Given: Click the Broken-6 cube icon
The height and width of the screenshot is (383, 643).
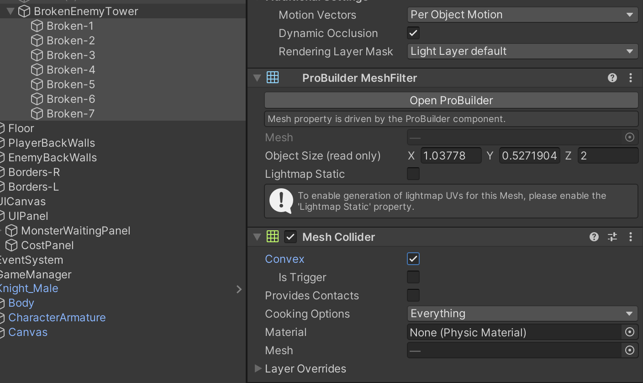Looking at the screenshot, I should pyautogui.click(x=37, y=99).
